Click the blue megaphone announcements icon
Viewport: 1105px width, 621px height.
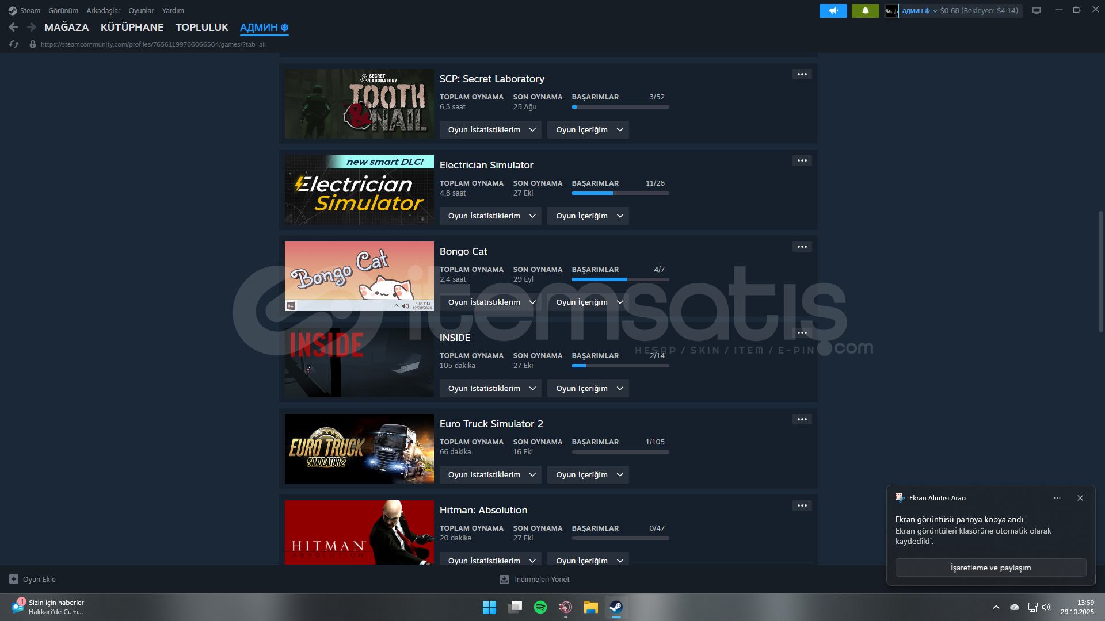point(833,11)
